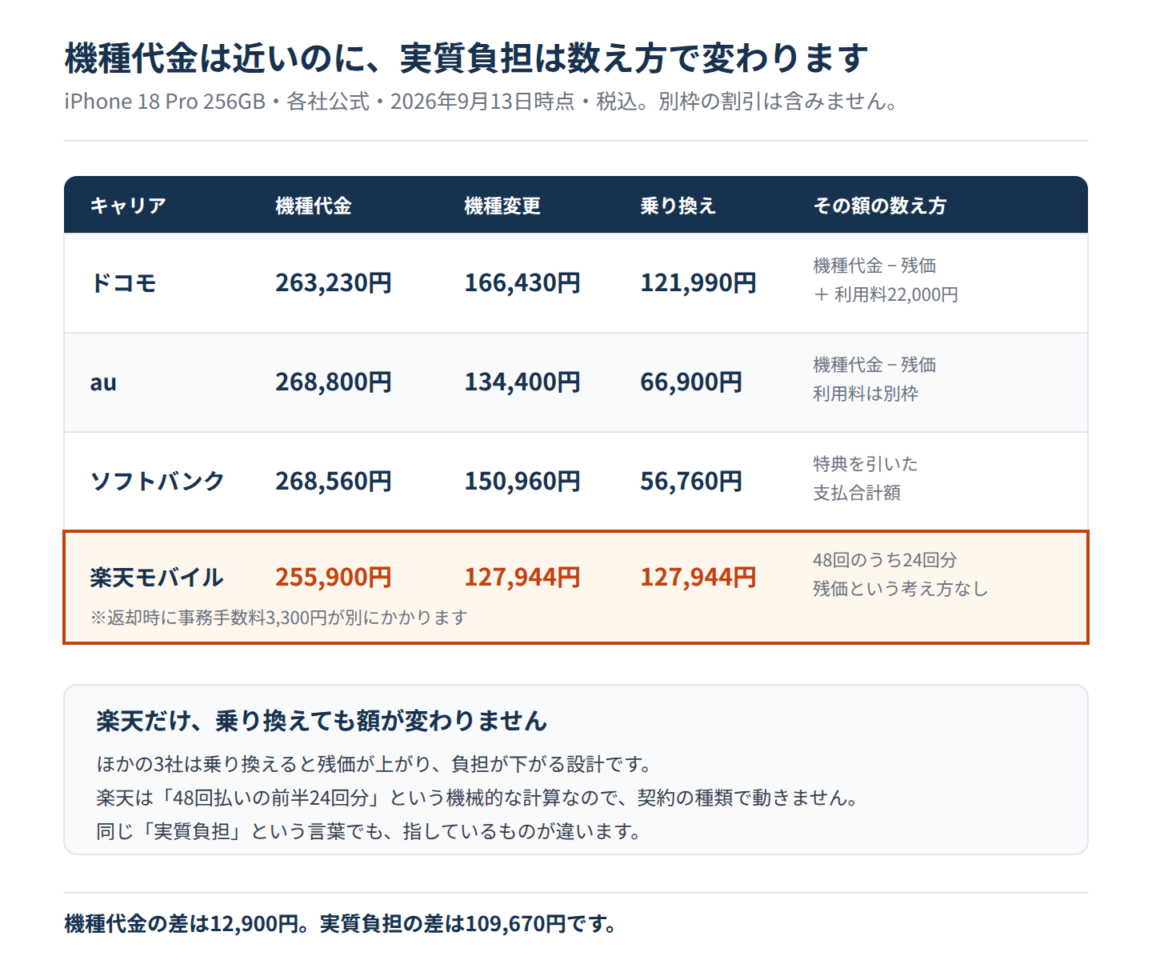Click the sentence about 48回払いの前半24回分
This screenshot has height=960, width=1152.
pos(478,798)
